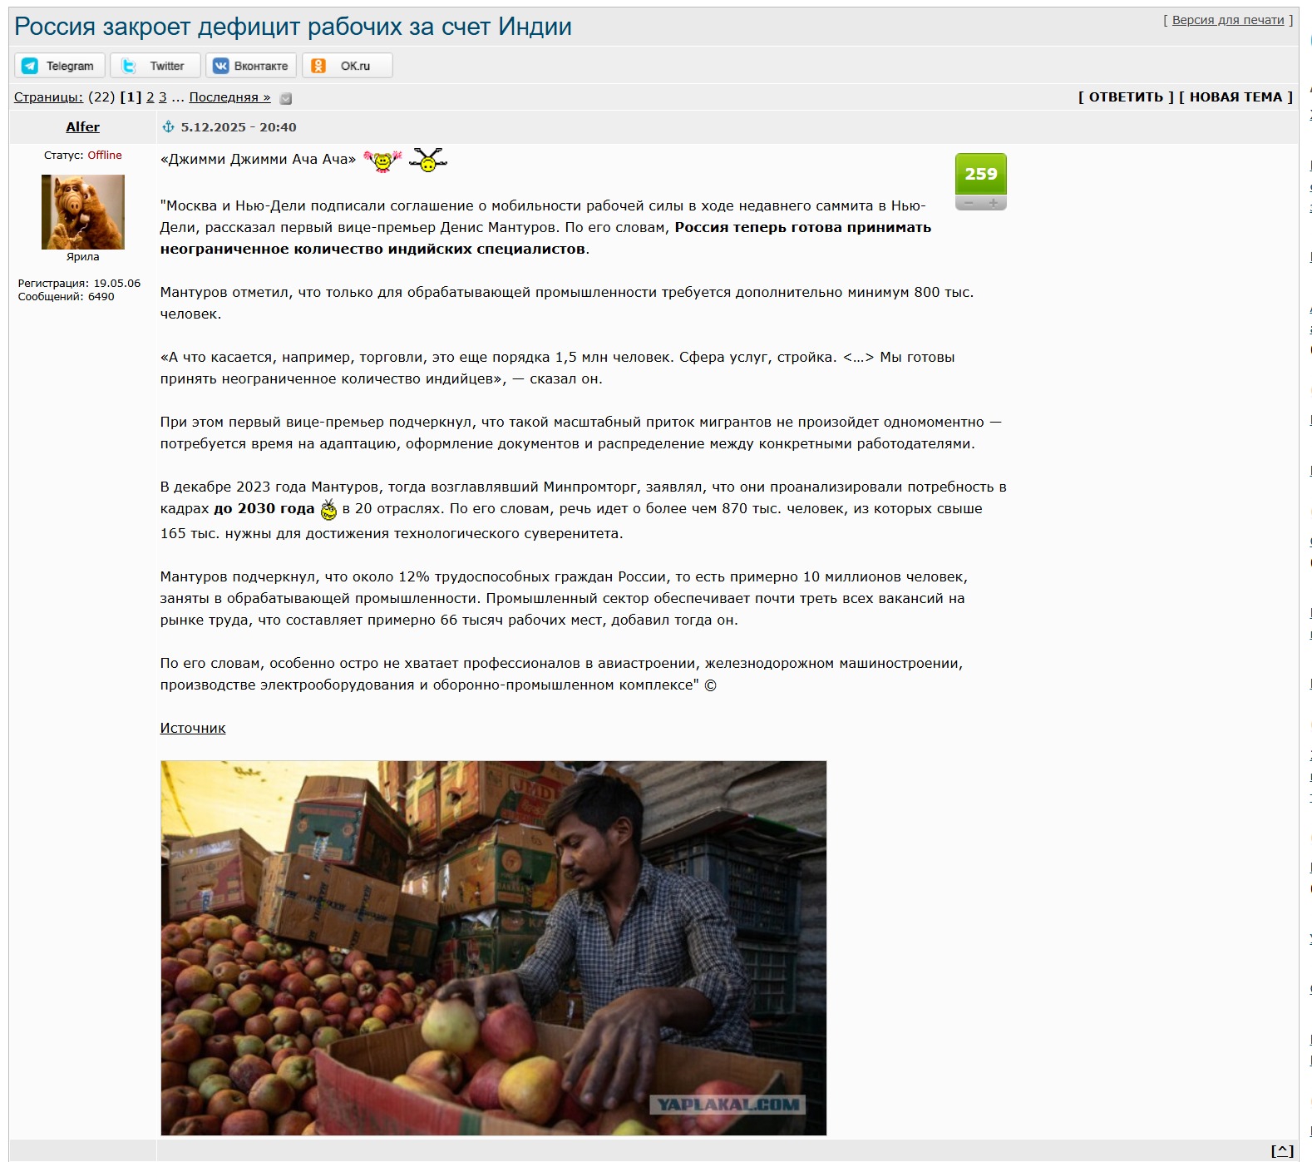Screen dimensions: 1312x1162
Task: Share the topic on Twitter
Action: click(155, 66)
